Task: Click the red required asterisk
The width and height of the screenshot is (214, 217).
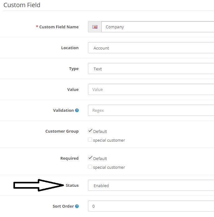Action: pyautogui.click(x=37, y=26)
